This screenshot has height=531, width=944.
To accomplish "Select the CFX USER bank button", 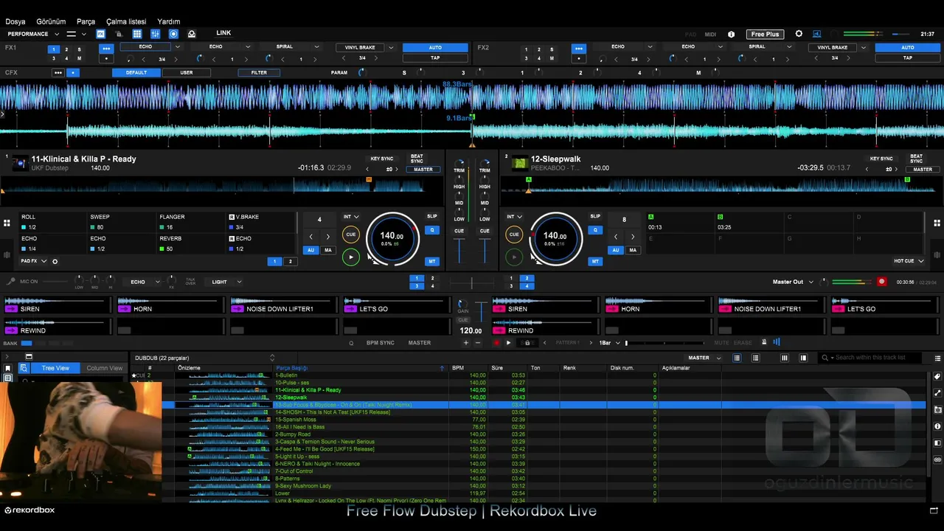I will point(187,73).
